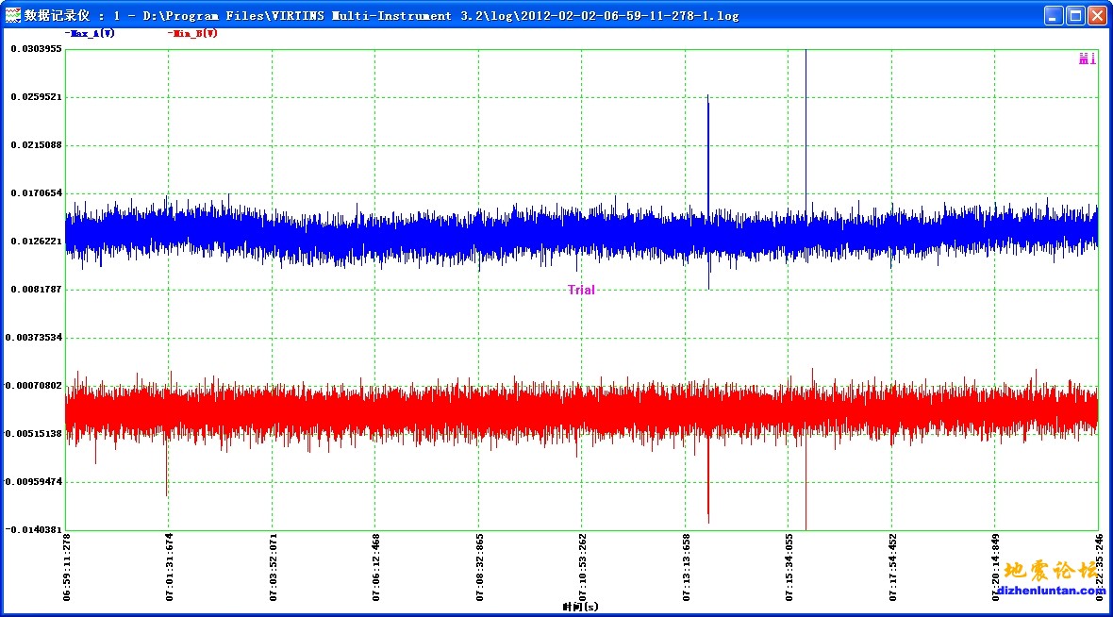Click the time label 07:10:53:262
1113x617 pixels.
pyautogui.click(x=583, y=567)
